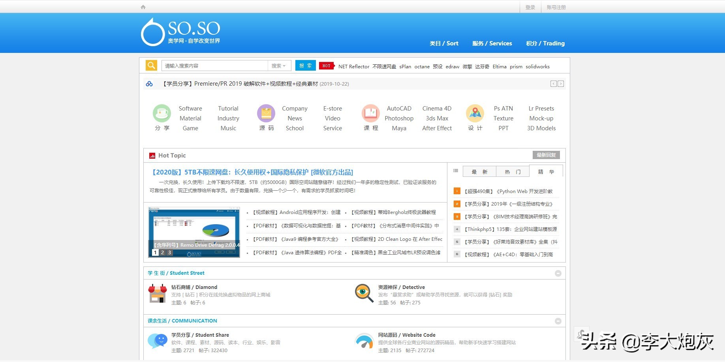Click the home icon in top bar
This screenshot has height=362, width=725.
(x=143, y=7)
